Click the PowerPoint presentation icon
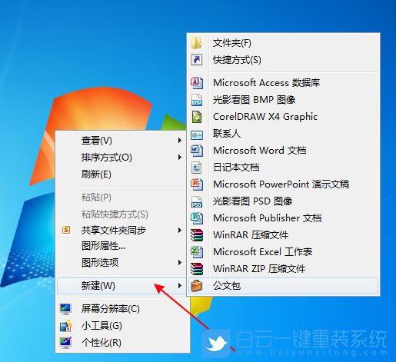Screen dimensions: 396x362 (197, 184)
